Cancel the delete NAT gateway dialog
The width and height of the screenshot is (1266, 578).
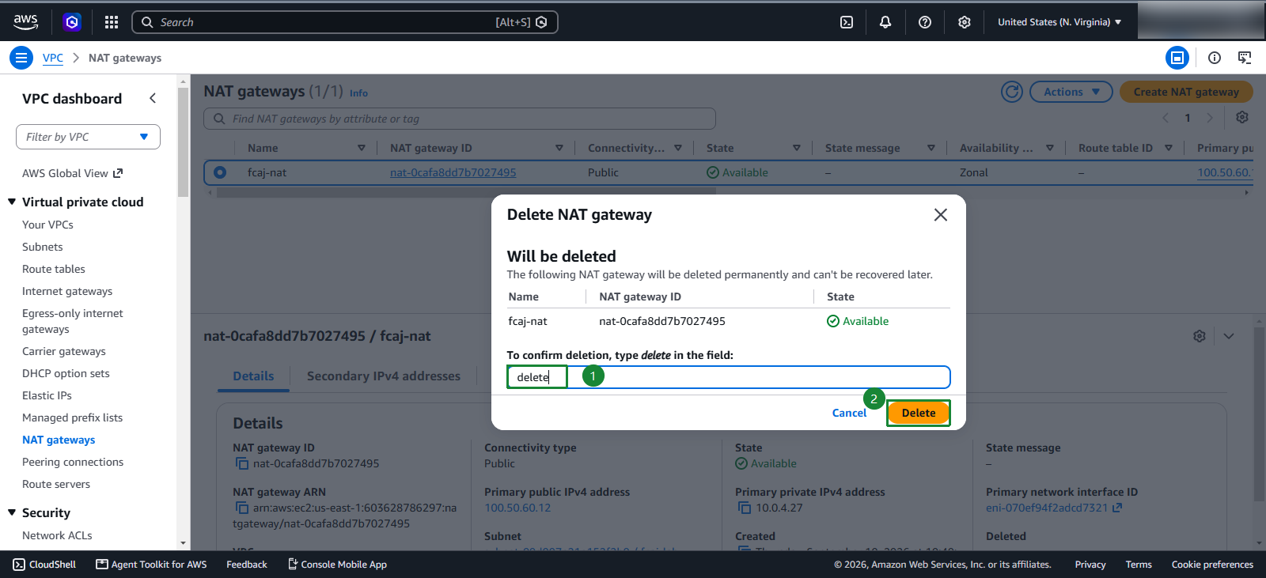click(849, 413)
